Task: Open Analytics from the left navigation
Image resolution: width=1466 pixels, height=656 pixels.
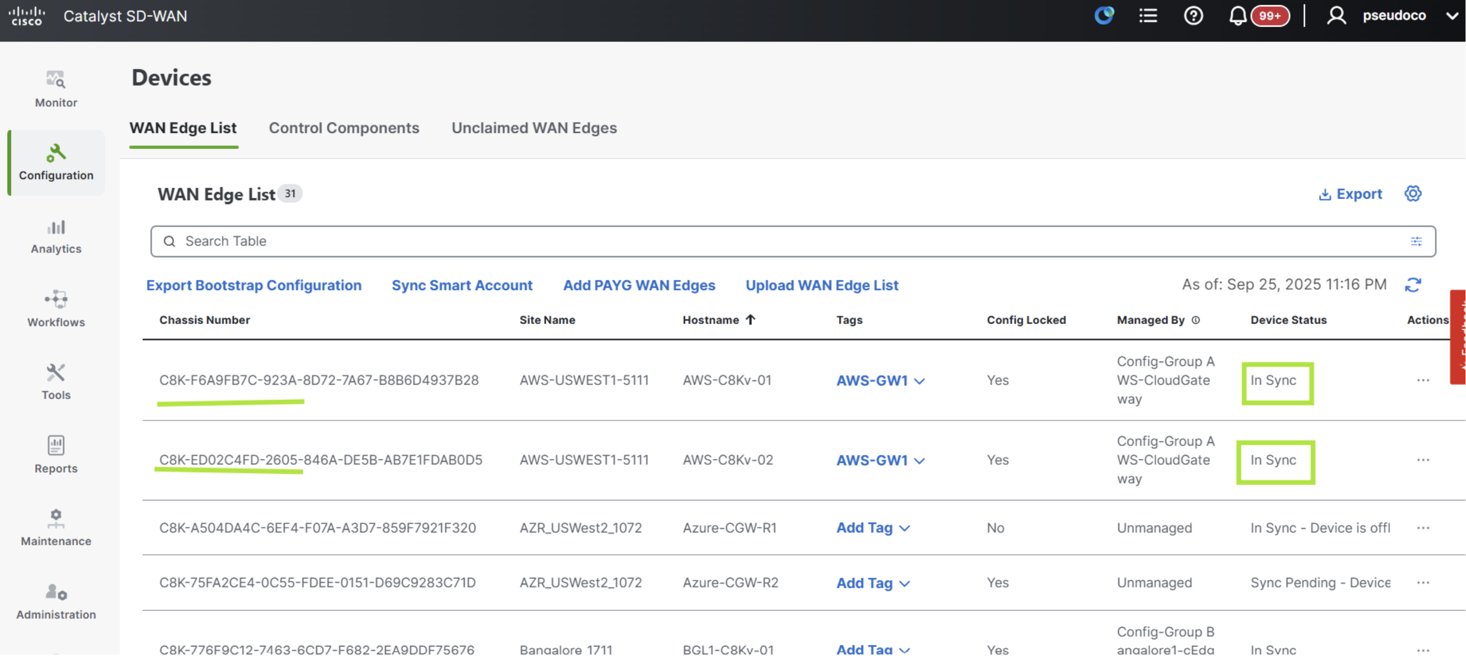Action: click(x=56, y=236)
